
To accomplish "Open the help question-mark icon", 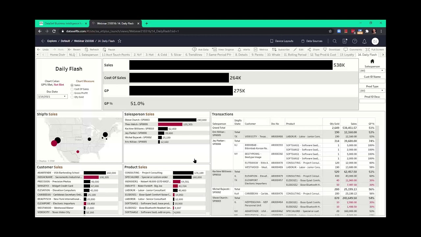I will point(355,41).
